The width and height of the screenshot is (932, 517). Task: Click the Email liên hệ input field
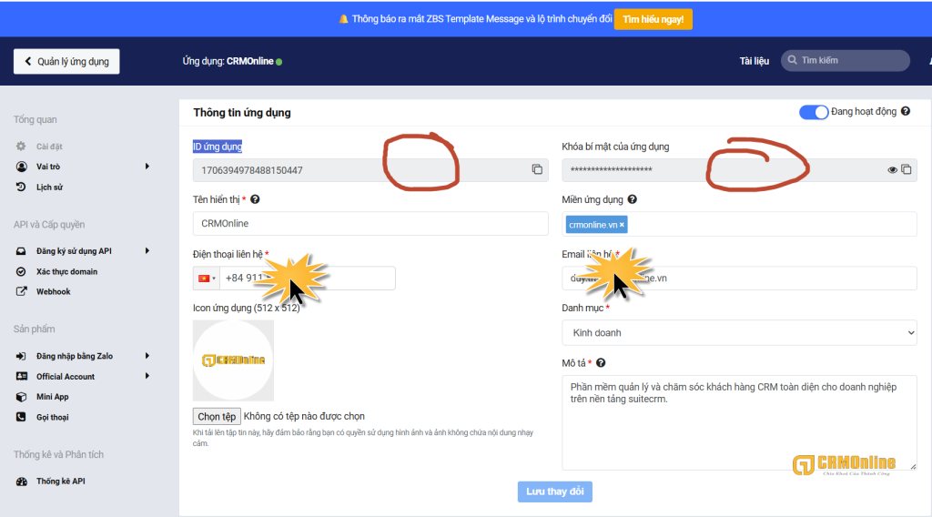pos(739,279)
